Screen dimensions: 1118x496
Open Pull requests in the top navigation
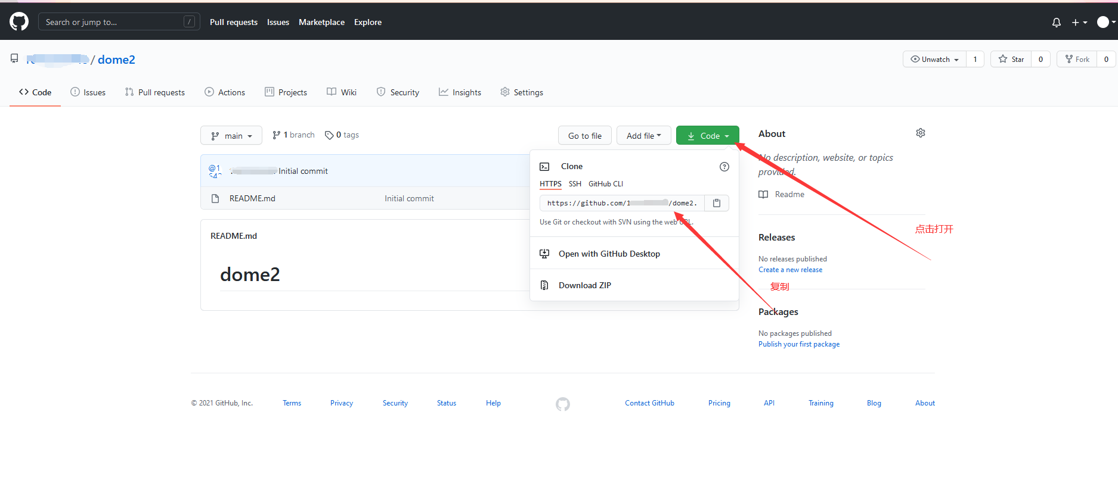tap(234, 22)
